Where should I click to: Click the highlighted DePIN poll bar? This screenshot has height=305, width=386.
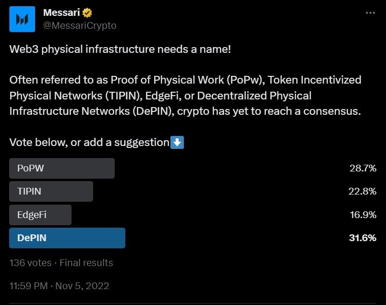pos(67,238)
